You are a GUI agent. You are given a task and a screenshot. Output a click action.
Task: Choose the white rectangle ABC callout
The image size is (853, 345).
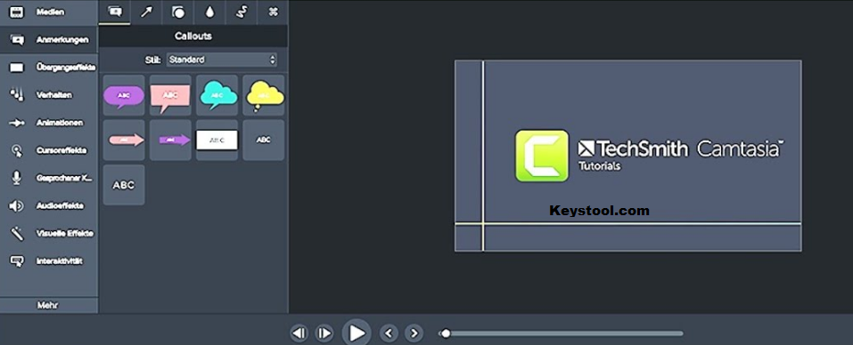pyautogui.click(x=217, y=140)
